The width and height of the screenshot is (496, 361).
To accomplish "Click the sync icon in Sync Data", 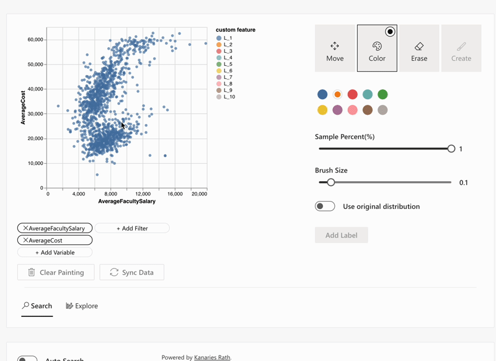I will 114,272.
